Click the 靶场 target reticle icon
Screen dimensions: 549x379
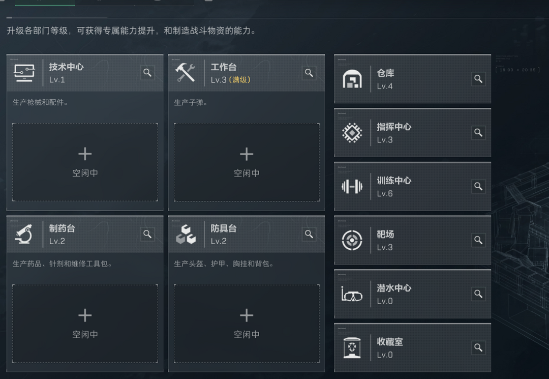pyautogui.click(x=353, y=240)
